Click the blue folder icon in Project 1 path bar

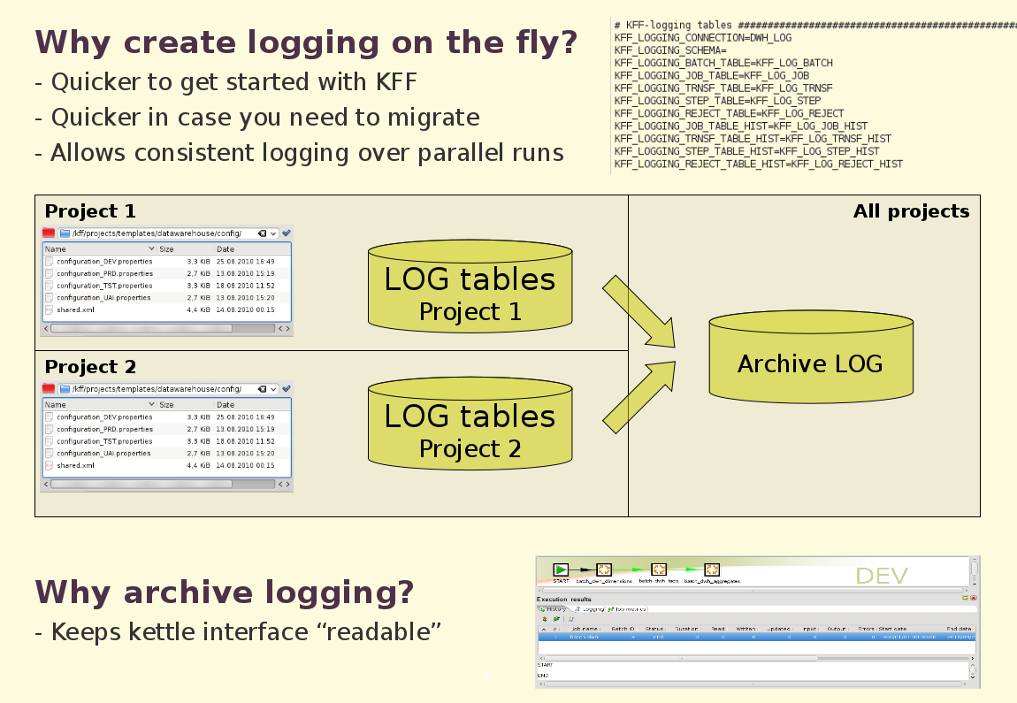(65, 233)
